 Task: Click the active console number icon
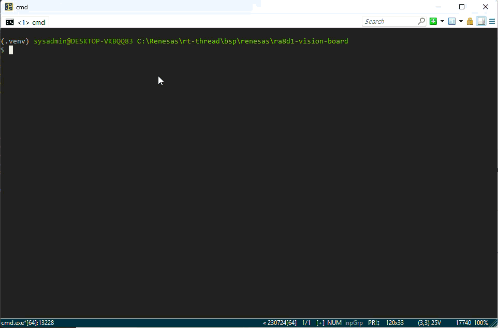pos(451,21)
